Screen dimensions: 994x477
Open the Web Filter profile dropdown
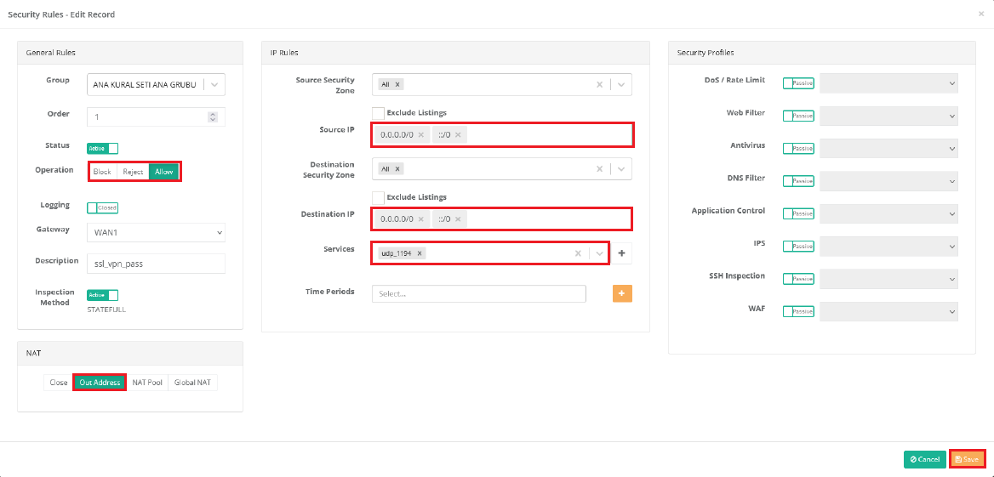click(888, 116)
